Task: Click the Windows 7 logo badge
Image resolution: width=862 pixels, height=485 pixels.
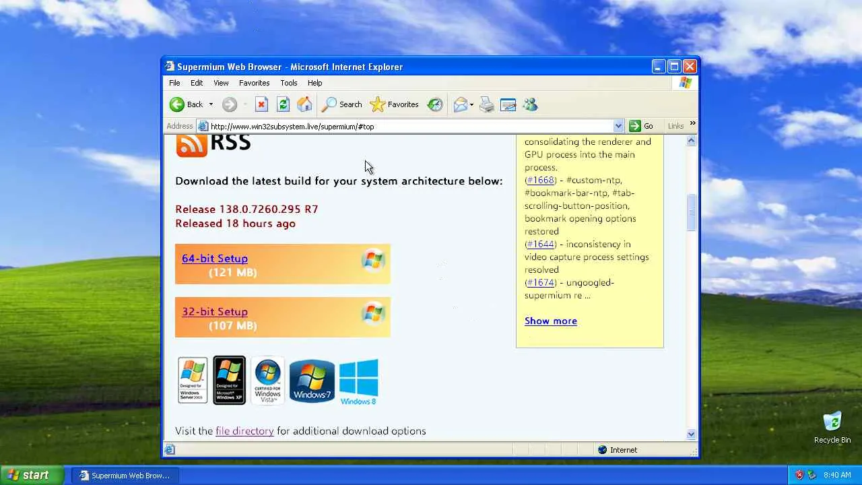Action: point(312,381)
